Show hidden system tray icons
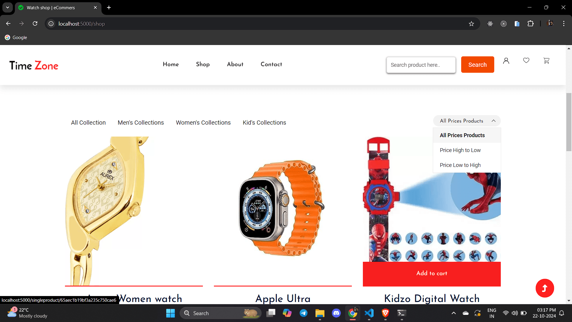Screen dimensions: 572x322 (x=453, y=313)
